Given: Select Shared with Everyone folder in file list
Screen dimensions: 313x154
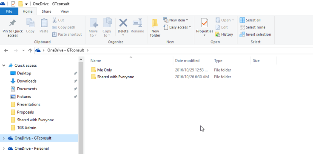Looking at the screenshot, I should (x=115, y=77).
